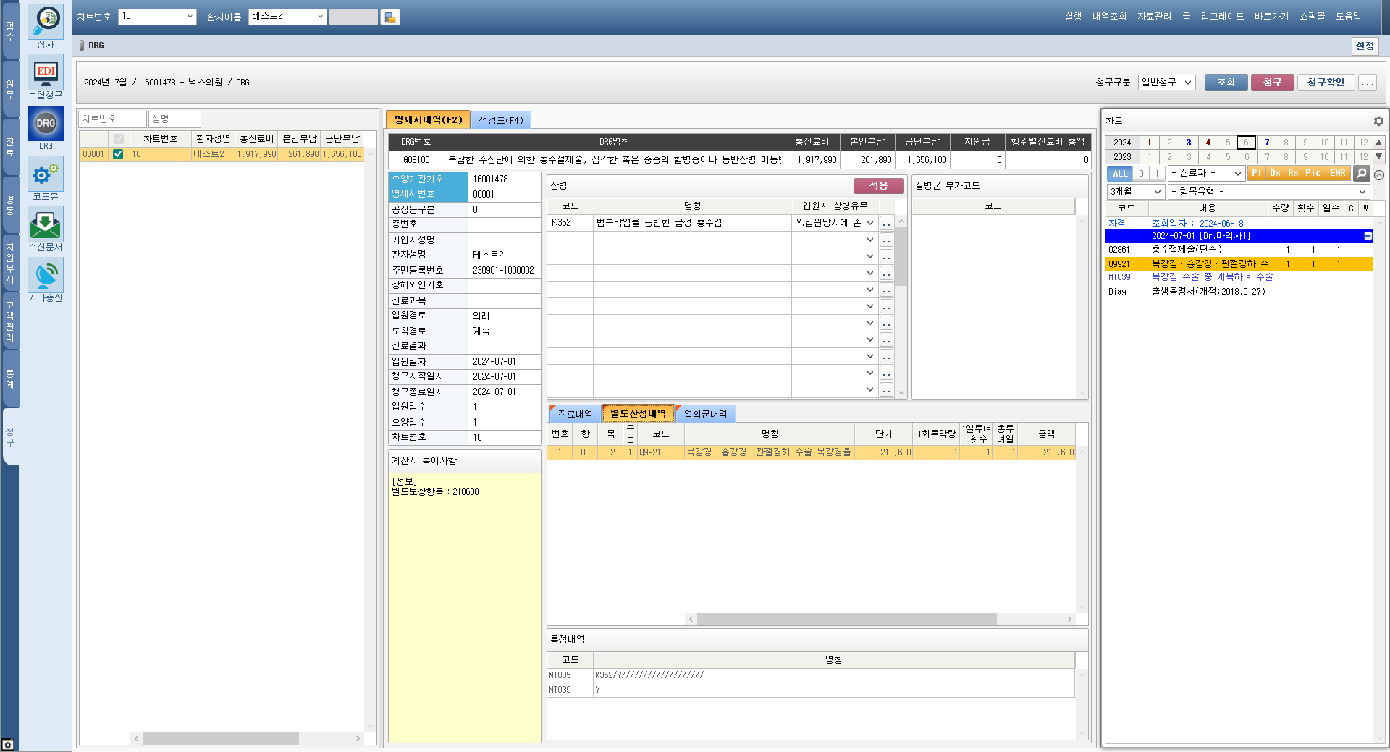Open chart panel settings gear
1390x752 pixels.
point(1378,121)
